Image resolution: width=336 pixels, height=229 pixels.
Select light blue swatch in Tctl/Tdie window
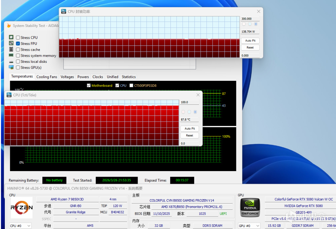point(189,112)
